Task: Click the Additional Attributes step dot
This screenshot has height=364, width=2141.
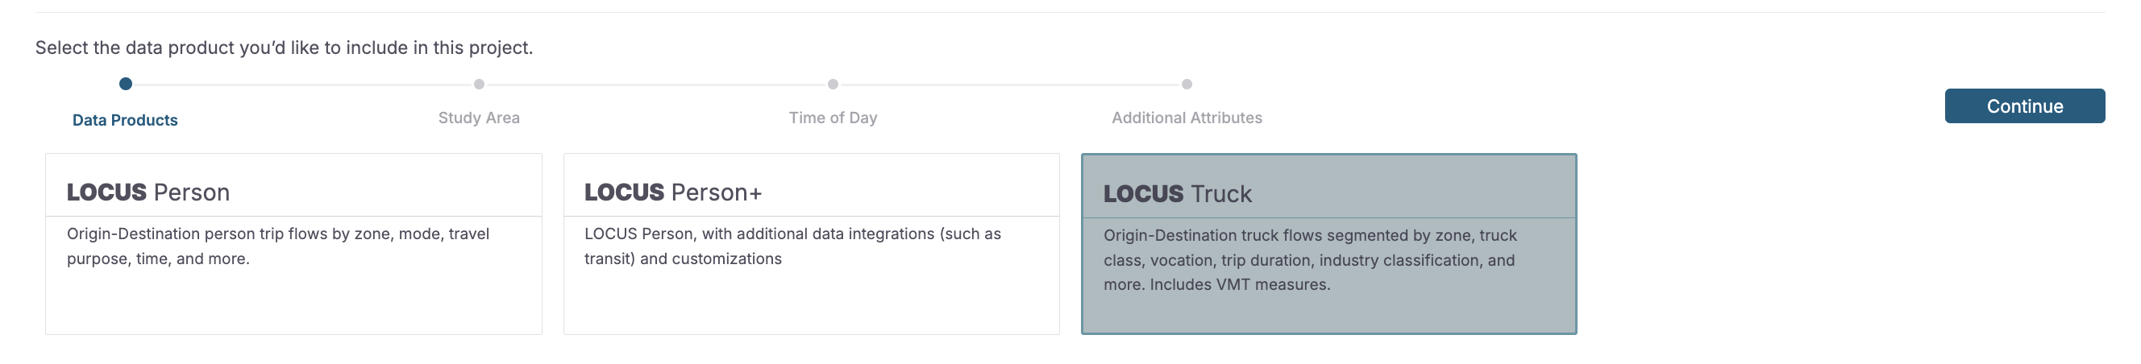Action: 1187,84
